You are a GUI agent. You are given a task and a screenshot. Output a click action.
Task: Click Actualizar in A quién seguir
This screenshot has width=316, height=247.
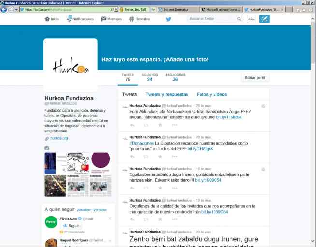pos(84,210)
